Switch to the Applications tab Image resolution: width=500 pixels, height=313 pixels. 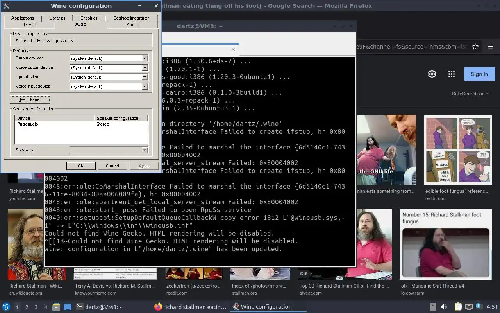[23, 18]
